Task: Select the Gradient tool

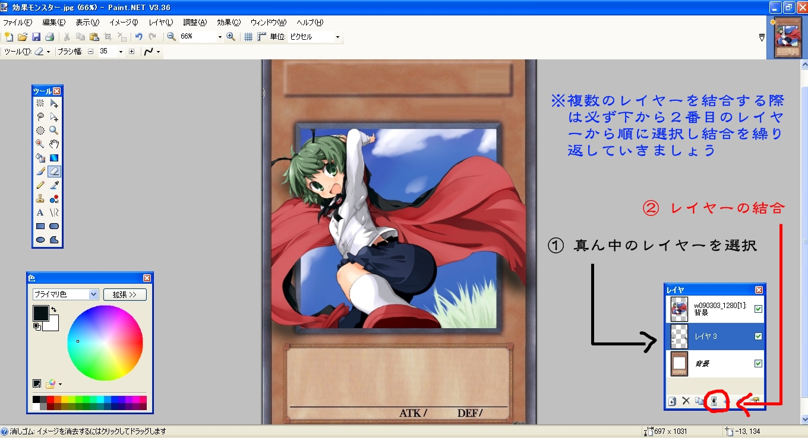Action: [54, 158]
